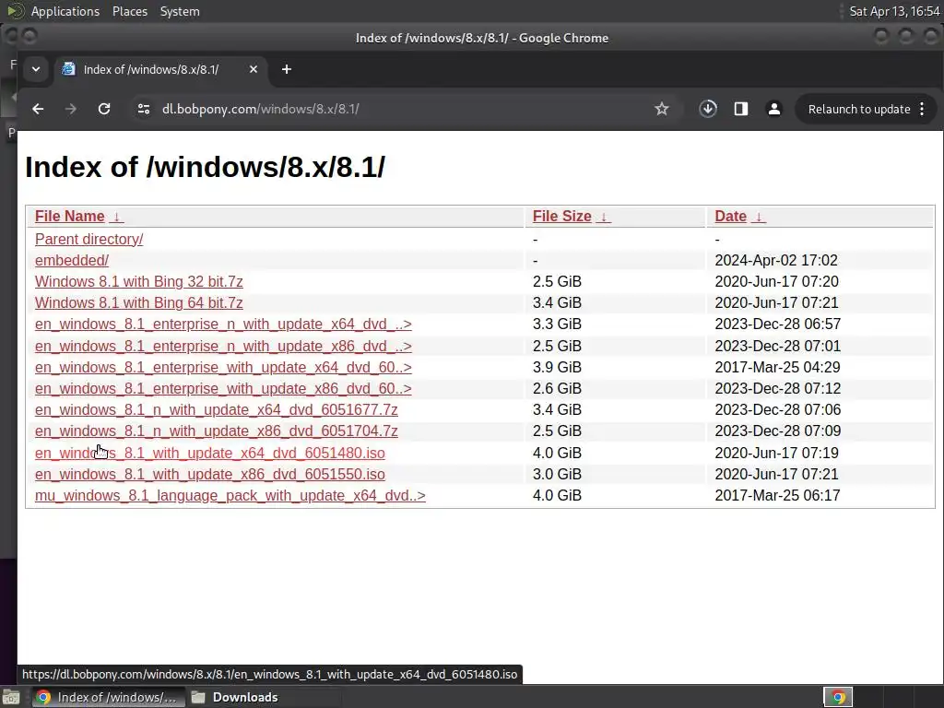This screenshot has height=708, width=944.
Task: Open a new Chrome tab
Action: pyautogui.click(x=287, y=69)
